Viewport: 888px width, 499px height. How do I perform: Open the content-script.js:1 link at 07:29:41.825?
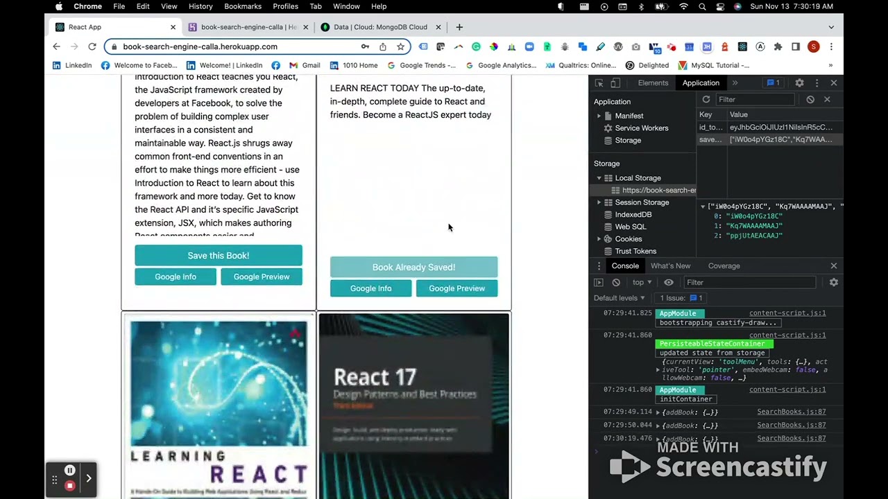tap(787, 313)
